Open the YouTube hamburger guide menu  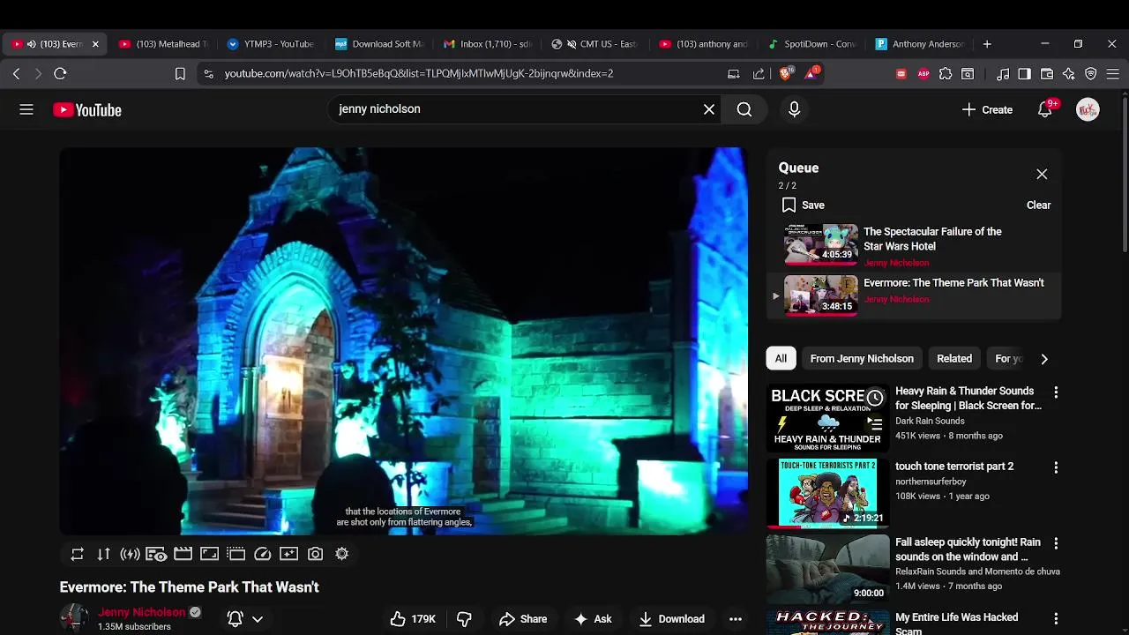pyautogui.click(x=26, y=109)
